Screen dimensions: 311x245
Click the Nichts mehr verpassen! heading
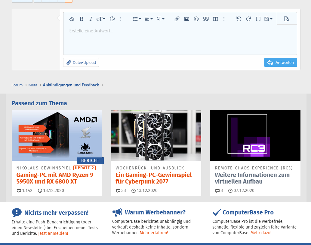point(56,213)
